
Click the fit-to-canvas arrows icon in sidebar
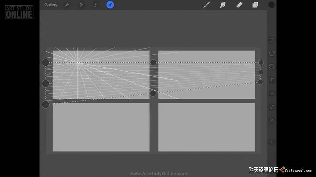point(272,107)
